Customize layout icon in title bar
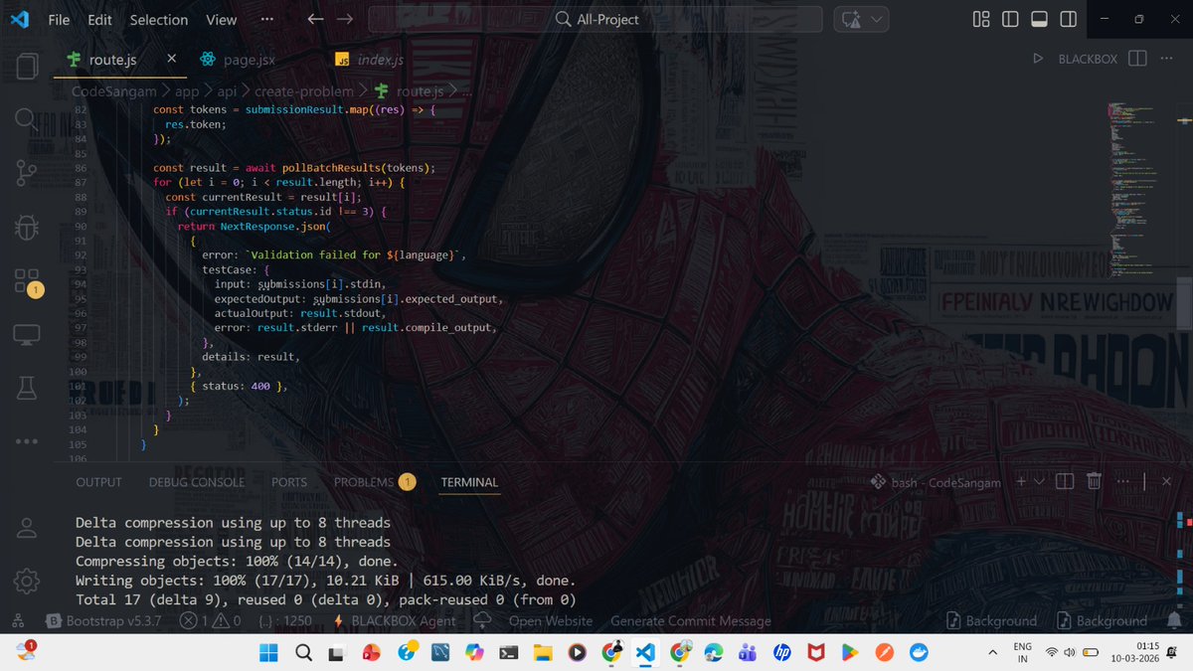The height and width of the screenshot is (671, 1193). click(981, 19)
